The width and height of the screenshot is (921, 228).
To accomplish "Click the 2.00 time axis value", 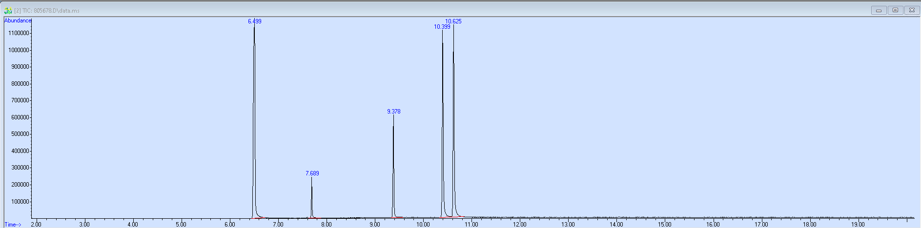I will tap(36, 225).
